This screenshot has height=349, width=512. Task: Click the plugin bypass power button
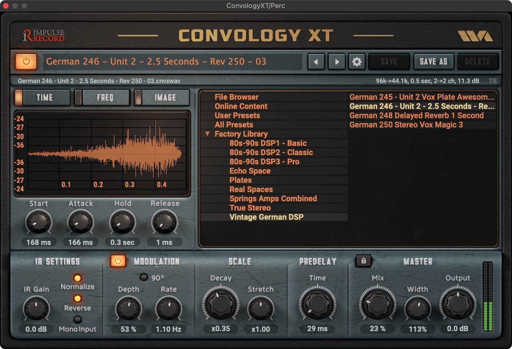pyautogui.click(x=26, y=62)
